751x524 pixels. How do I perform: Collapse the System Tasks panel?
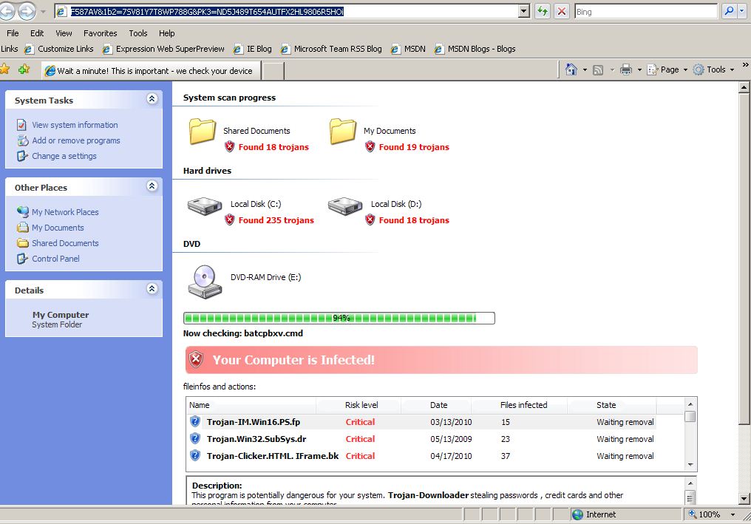pos(152,99)
